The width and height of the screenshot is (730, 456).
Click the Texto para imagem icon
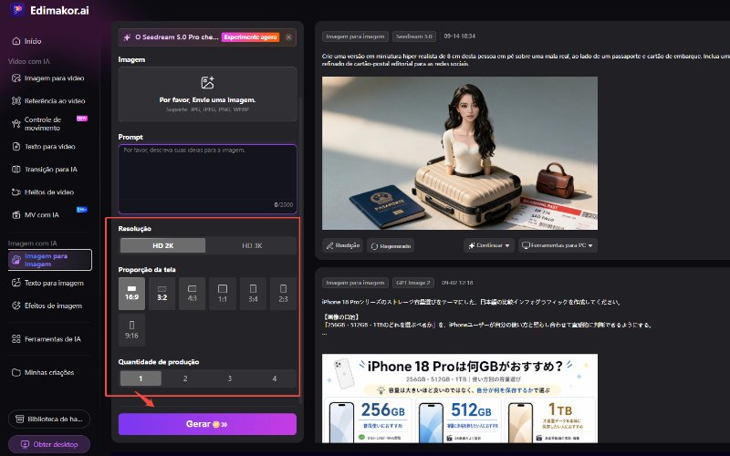click(16, 283)
